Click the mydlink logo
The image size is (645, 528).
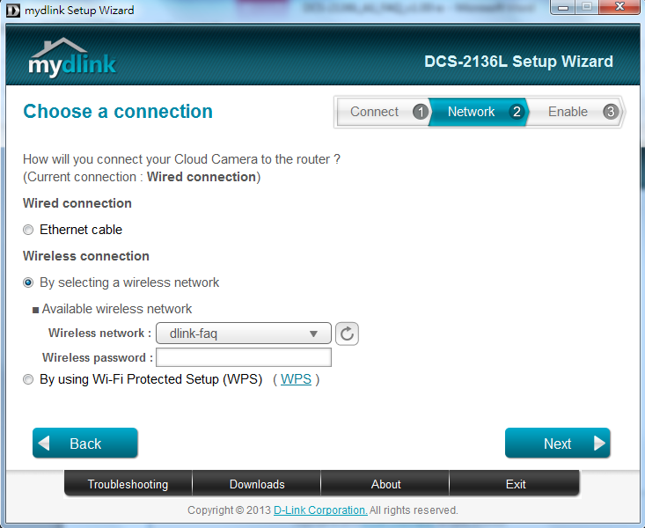(71, 58)
